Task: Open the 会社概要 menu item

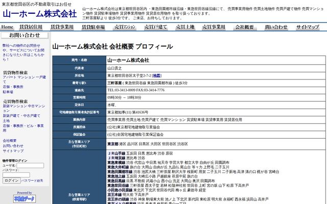Action: [245, 27]
